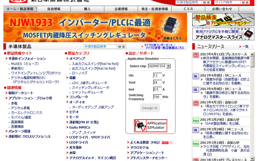258x161 pixels.
Task: Click IR icon beside 業績予想の修正 news item
Action: (x=196, y=90)
